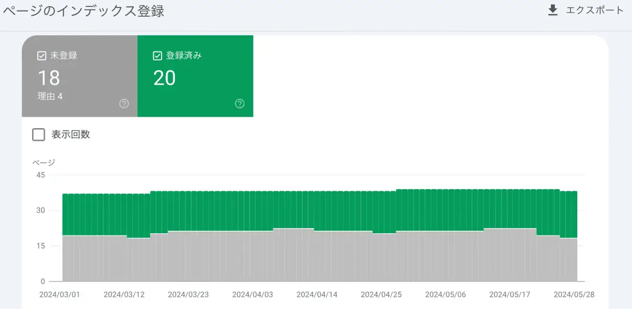This screenshot has height=309, width=632.
Task: Click the 2024/03/01 date label on the x-axis
Action: 60,294
